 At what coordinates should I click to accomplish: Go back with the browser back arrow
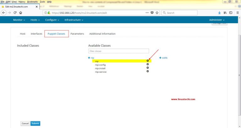(4, 13)
